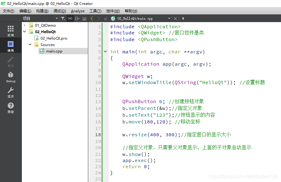Click the setWindowTitle code line
Viewport: 281px width, 182px height.
[194, 83]
